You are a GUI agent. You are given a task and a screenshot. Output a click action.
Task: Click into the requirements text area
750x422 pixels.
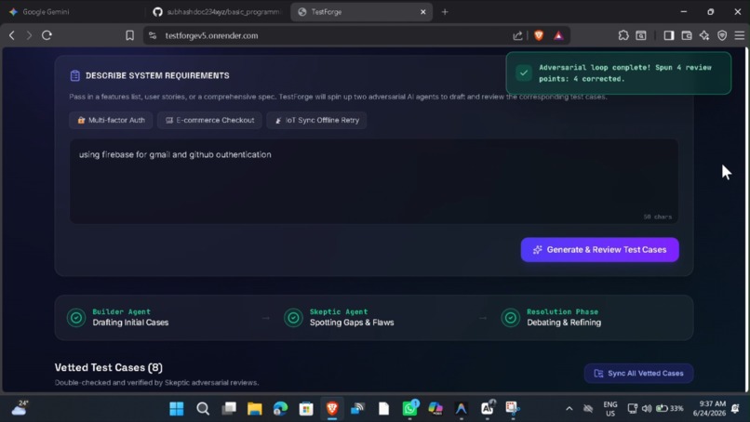[x=373, y=181]
